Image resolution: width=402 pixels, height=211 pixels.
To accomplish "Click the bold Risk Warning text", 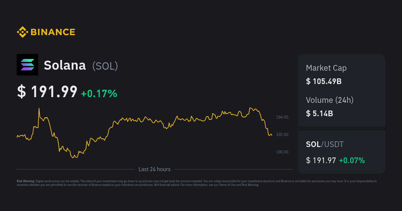I will (26, 181).
